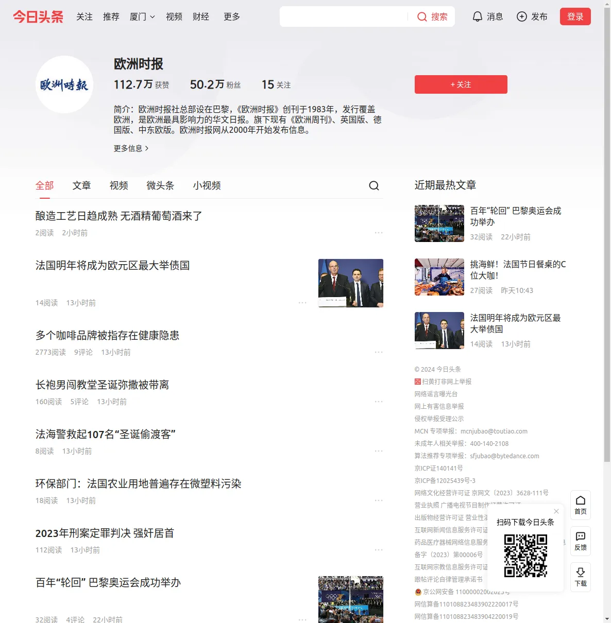
Task: Click the 发布 plus icon
Action: (522, 16)
